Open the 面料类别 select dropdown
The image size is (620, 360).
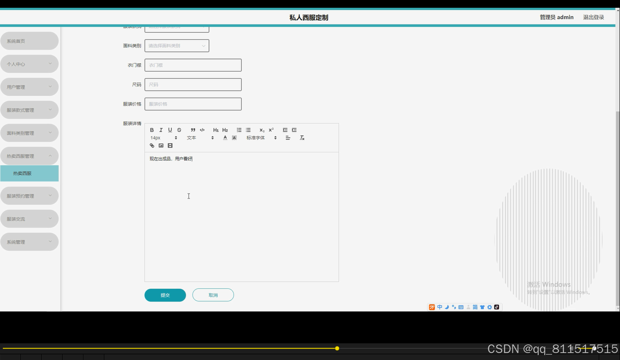pos(177,46)
